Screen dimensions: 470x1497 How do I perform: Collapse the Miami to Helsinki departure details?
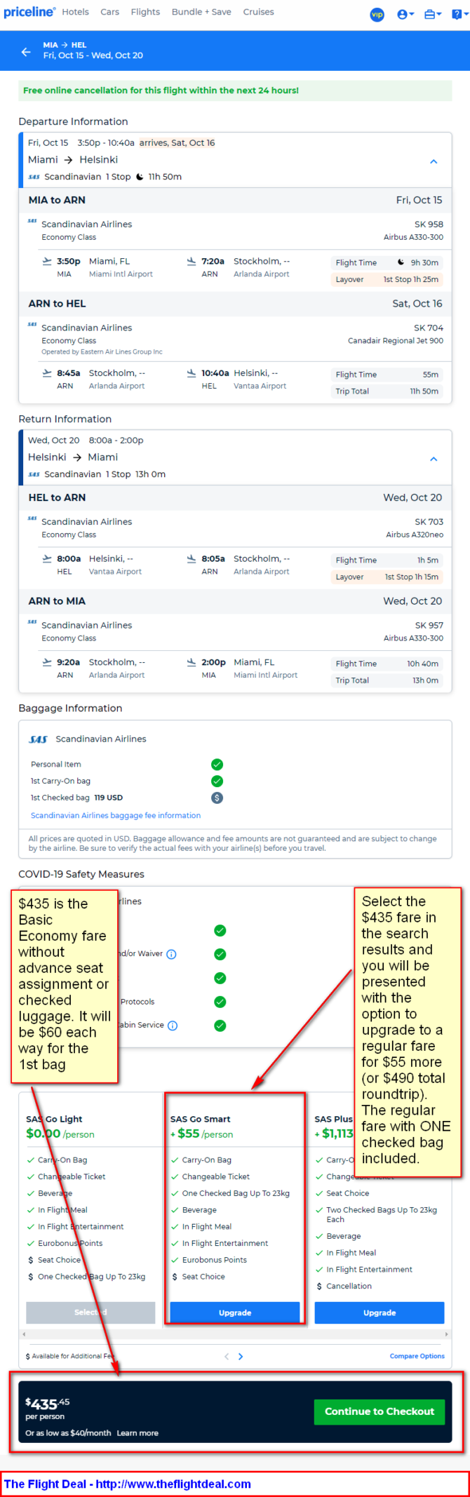(434, 161)
